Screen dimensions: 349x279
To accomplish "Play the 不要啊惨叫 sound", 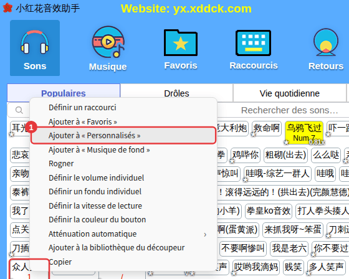I will pos(243,248).
